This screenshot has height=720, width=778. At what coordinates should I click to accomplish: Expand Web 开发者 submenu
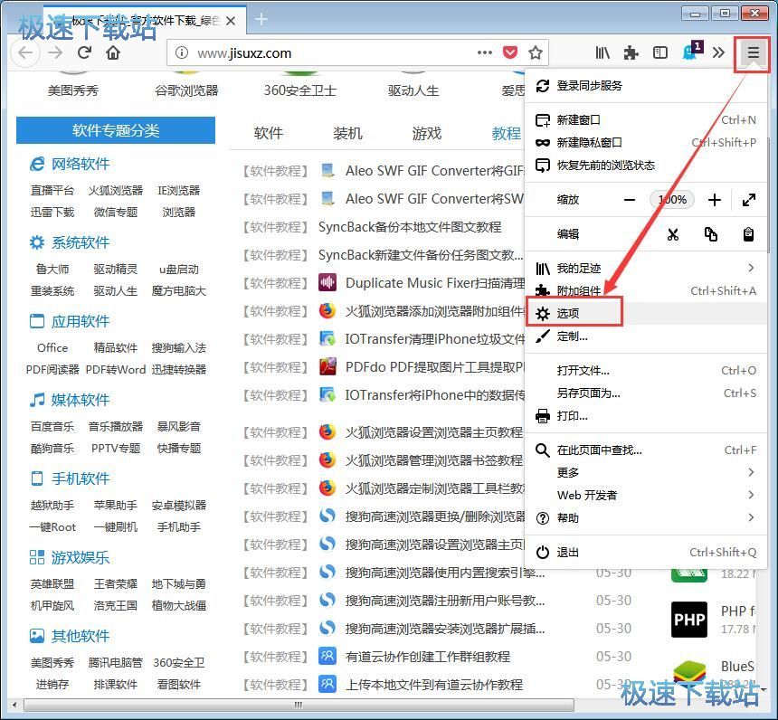coord(645,495)
